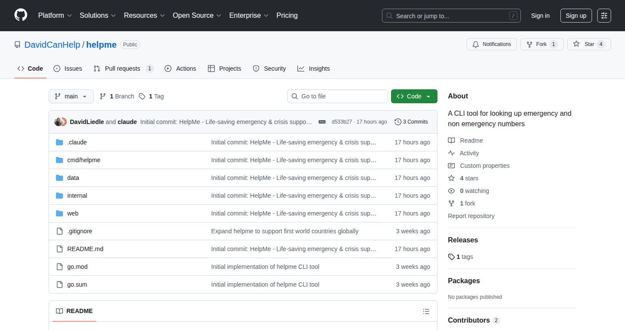This screenshot has height=330, width=625.
Task: Click the tag icon beside 1 tags
Action: (x=451, y=257)
